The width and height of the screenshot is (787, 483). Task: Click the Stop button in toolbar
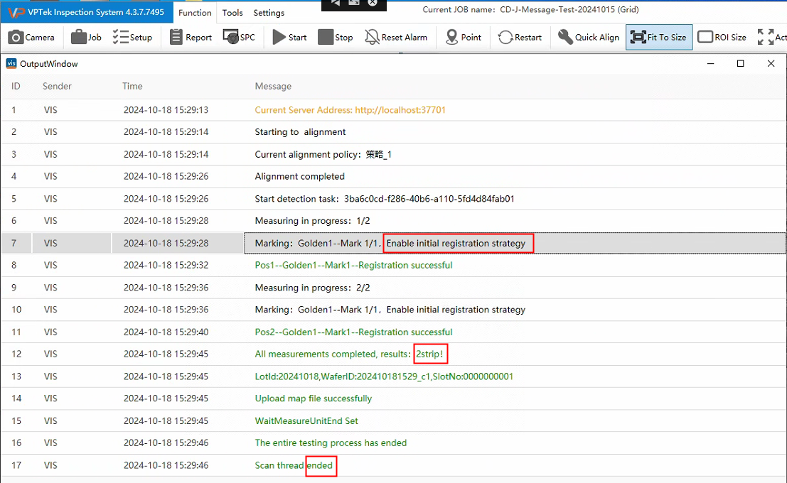click(x=336, y=37)
